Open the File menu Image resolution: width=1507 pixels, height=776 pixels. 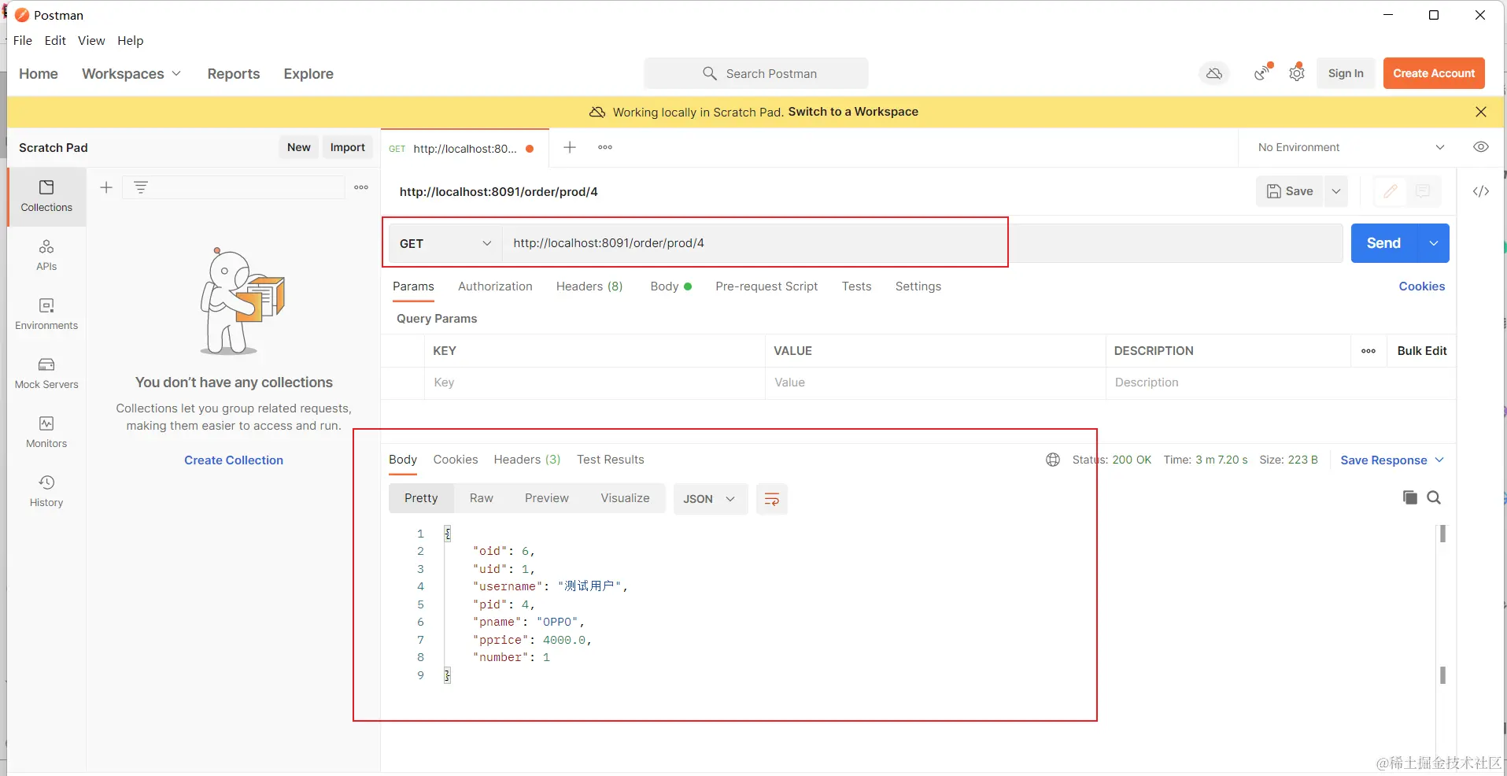pos(23,40)
